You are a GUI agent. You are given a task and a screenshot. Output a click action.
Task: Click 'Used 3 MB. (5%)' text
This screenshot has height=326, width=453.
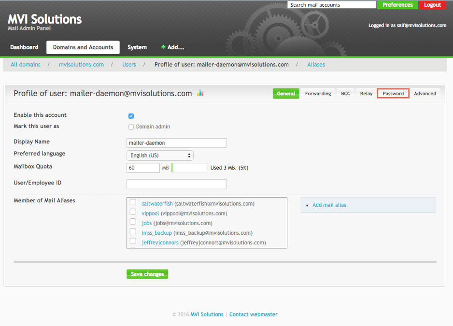(x=229, y=168)
